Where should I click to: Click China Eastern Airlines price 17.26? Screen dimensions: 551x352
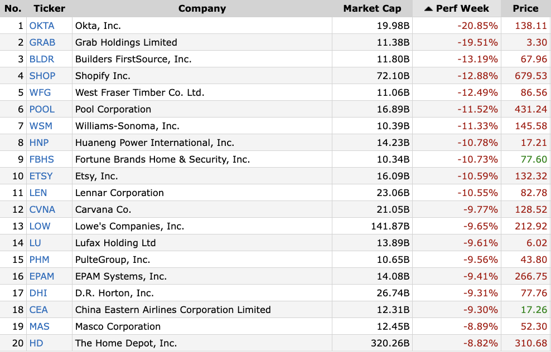(x=534, y=310)
